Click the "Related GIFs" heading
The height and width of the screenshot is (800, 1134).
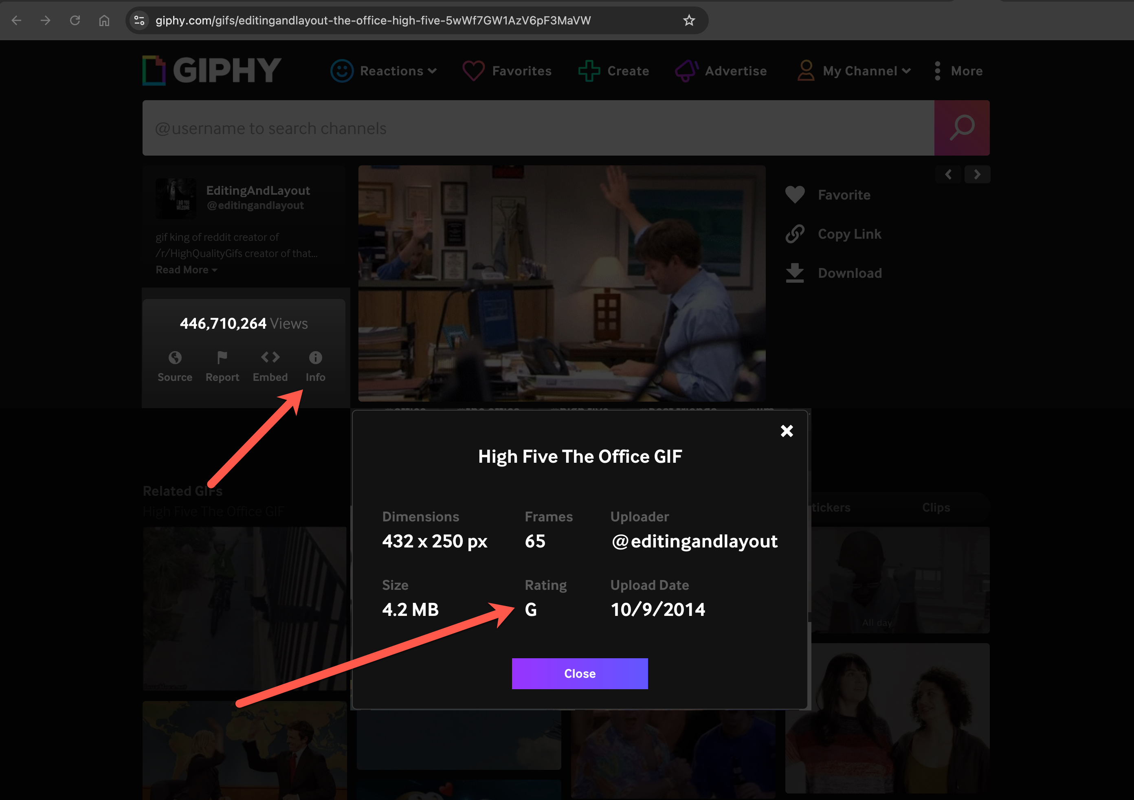pyautogui.click(x=182, y=491)
